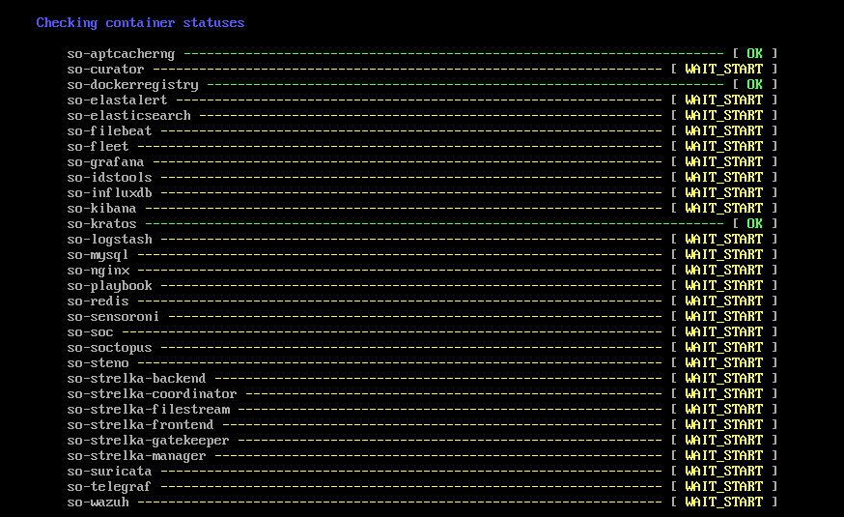Click WAIT_START status of so-kibana
844x517 pixels.
[x=723, y=209]
